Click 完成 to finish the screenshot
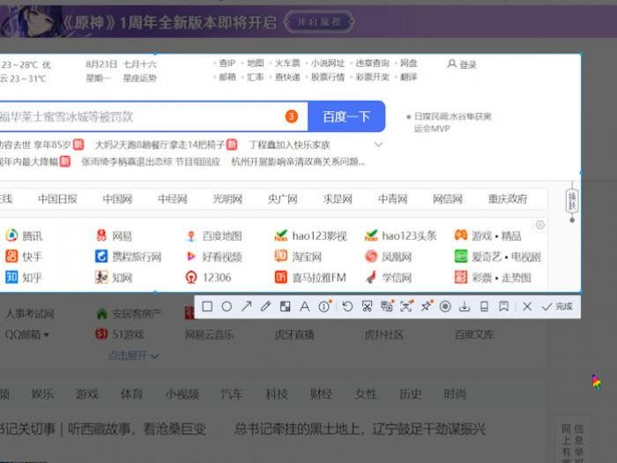This screenshot has width=617, height=463. point(557,306)
